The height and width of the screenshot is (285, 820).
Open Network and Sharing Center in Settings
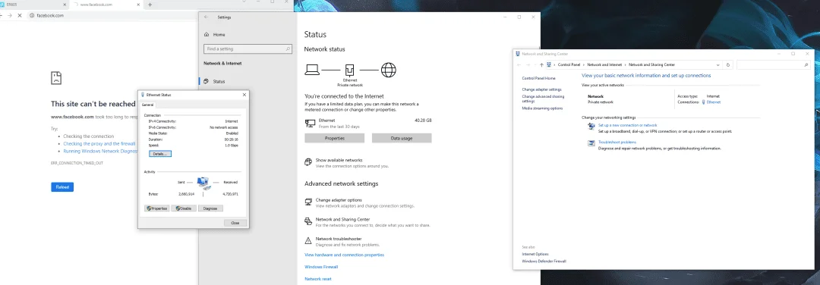coord(342,219)
